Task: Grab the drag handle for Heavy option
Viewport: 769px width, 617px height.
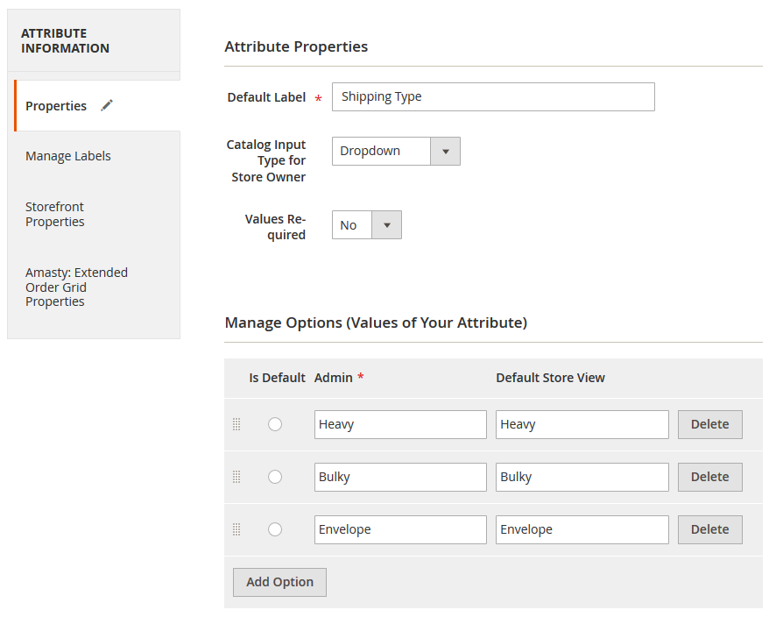Action: pos(236,424)
